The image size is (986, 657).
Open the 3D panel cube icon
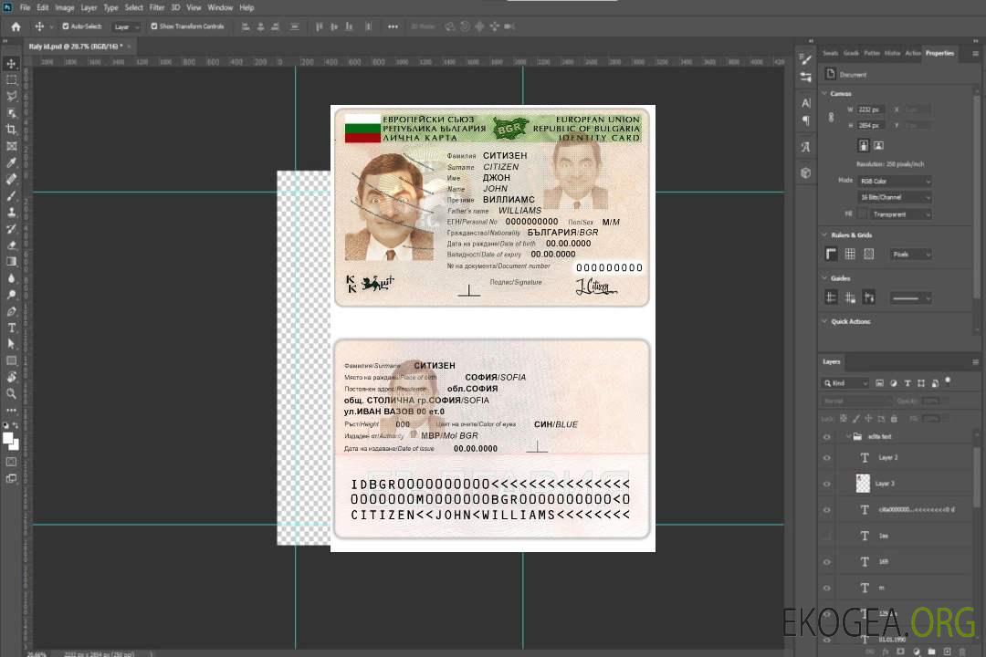pos(805,172)
